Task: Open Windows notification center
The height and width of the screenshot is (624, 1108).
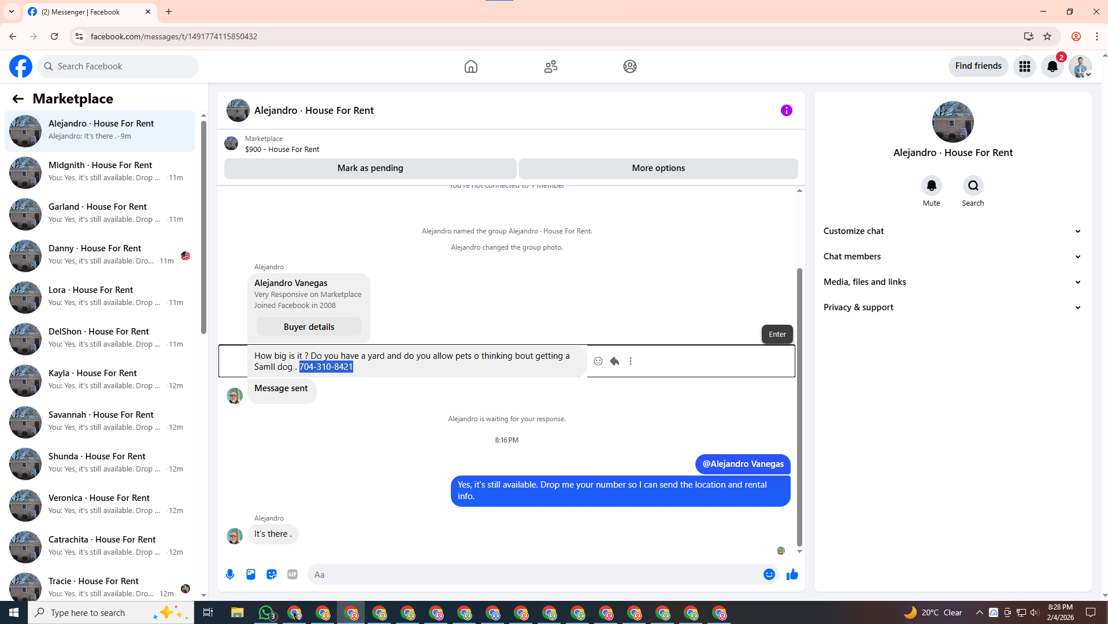Action: (1091, 612)
